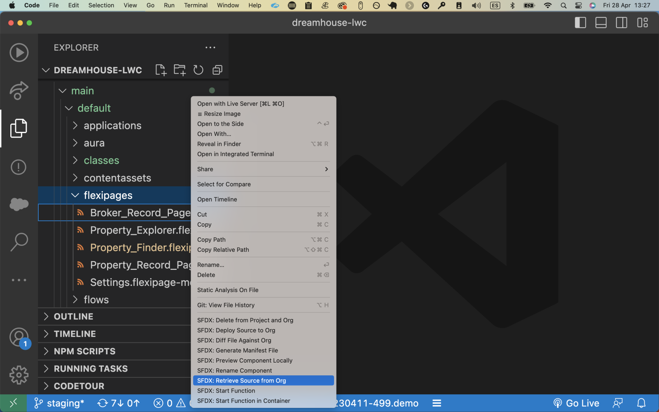Viewport: 659px width, 412px height.
Task: Expand the aura folder
Action: click(x=75, y=143)
